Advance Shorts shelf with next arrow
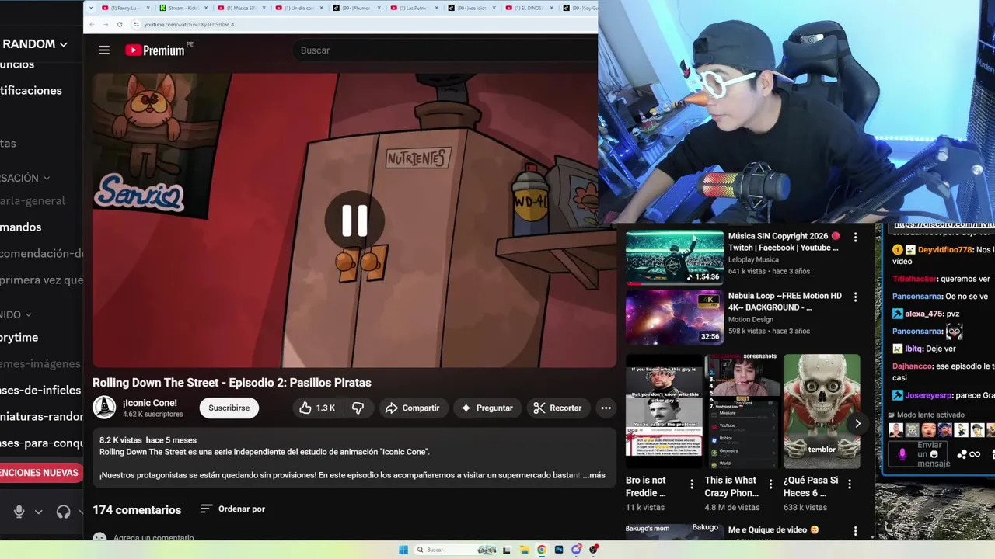 tap(857, 423)
